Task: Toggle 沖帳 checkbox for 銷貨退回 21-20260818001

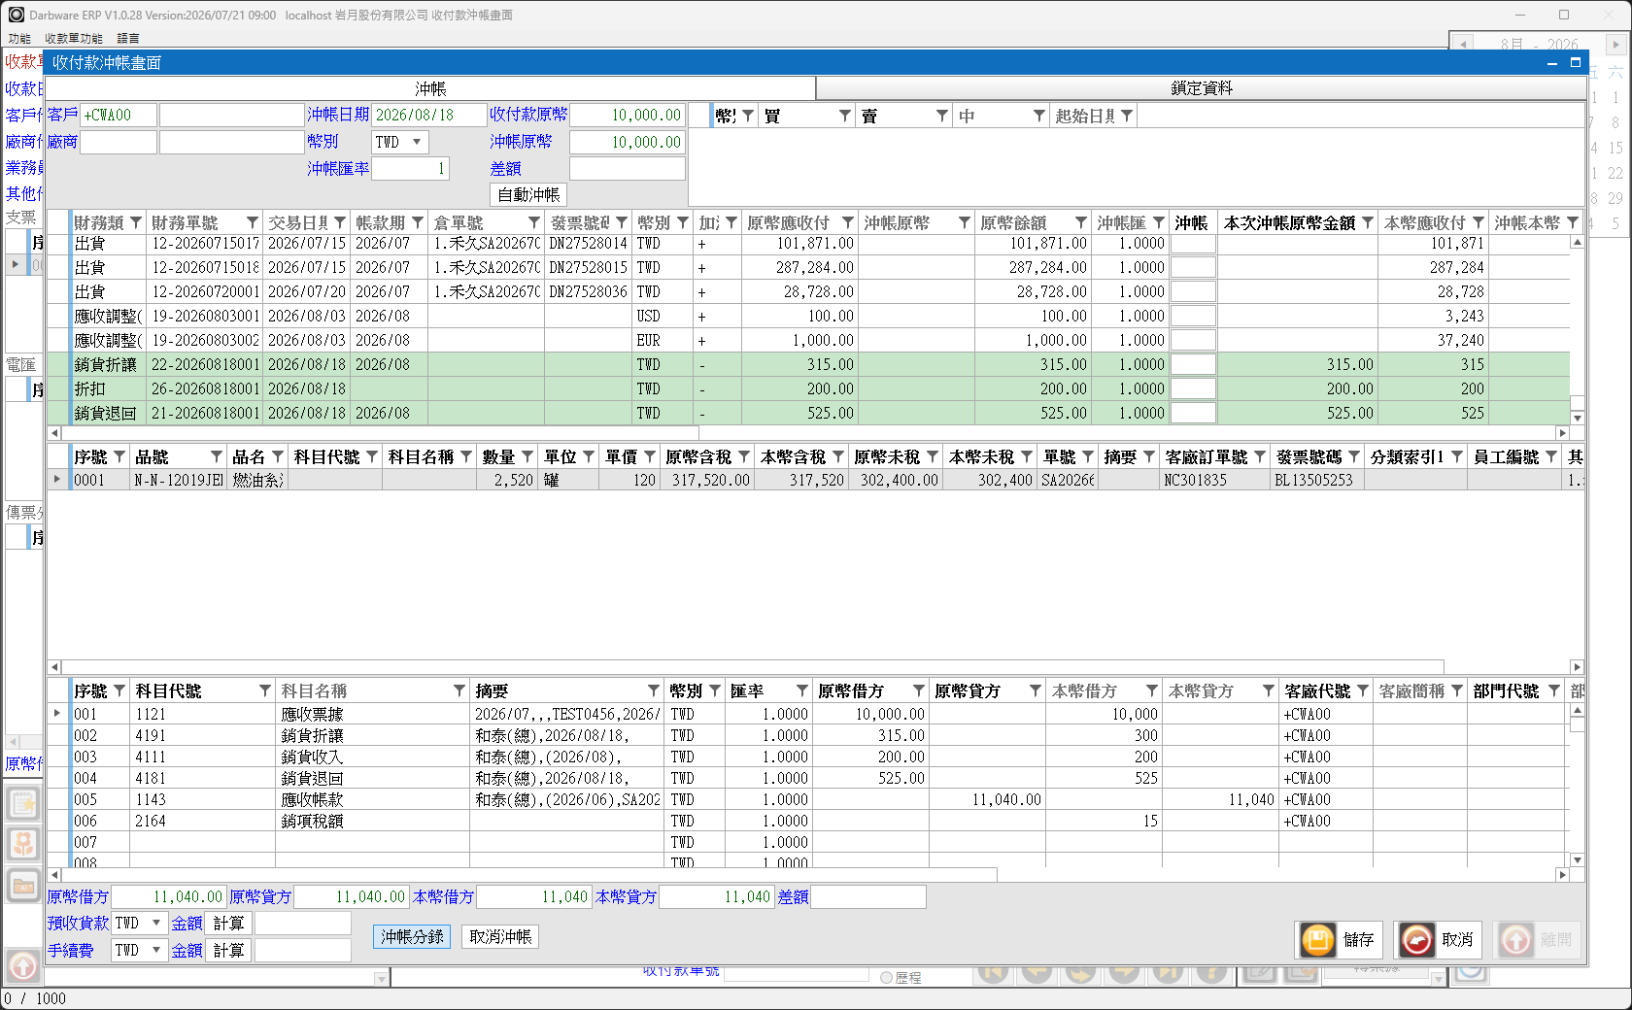Action: coord(1193,413)
